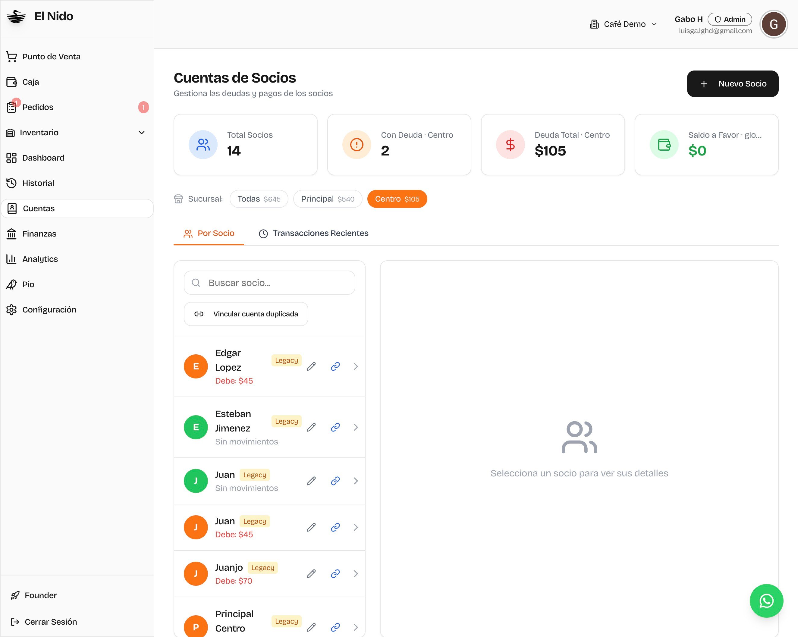Click the Buscar socio search field
Screen dimensions: 798x637
click(x=269, y=283)
